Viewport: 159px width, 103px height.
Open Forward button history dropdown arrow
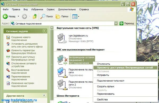coord(30,16)
